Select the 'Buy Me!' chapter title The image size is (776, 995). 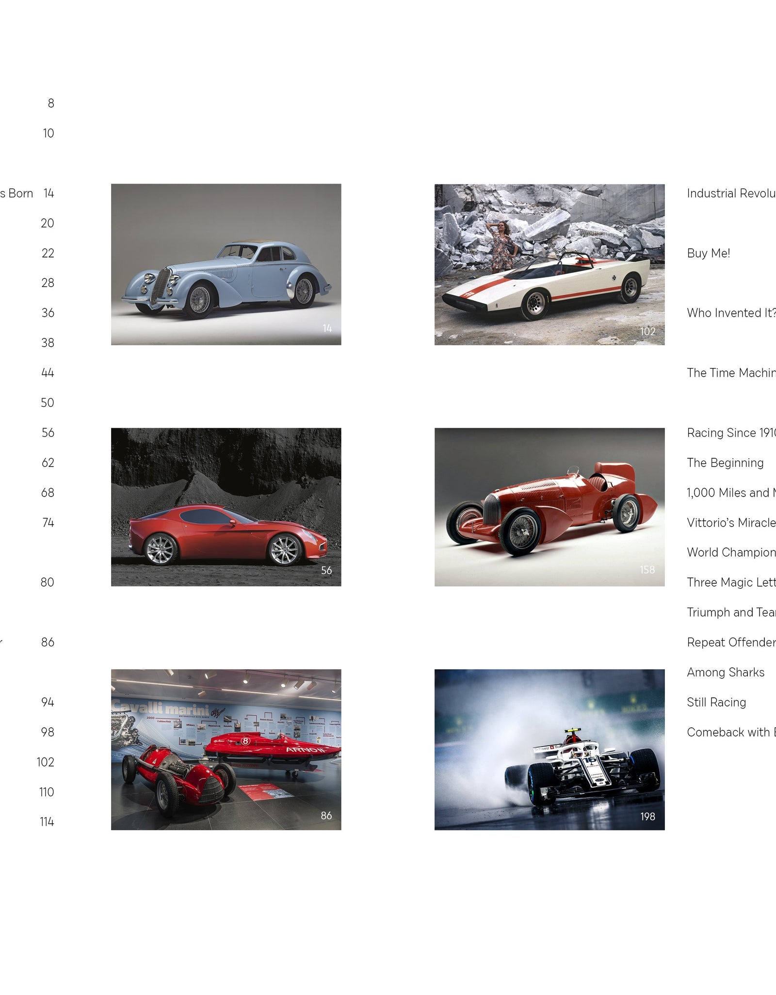click(709, 253)
